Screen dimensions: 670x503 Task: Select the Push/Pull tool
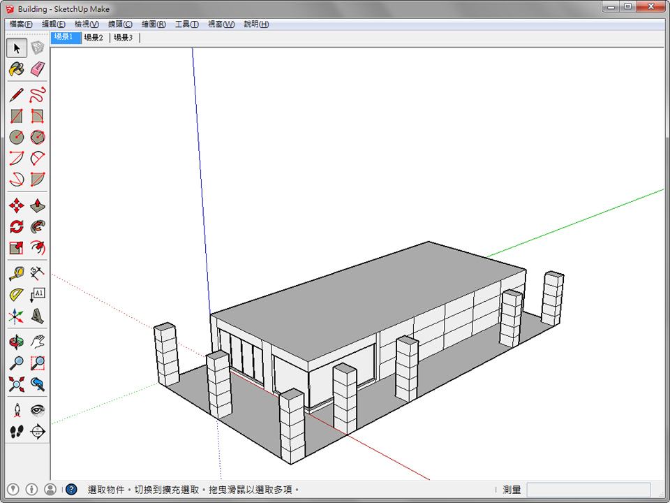pyautogui.click(x=38, y=205)
